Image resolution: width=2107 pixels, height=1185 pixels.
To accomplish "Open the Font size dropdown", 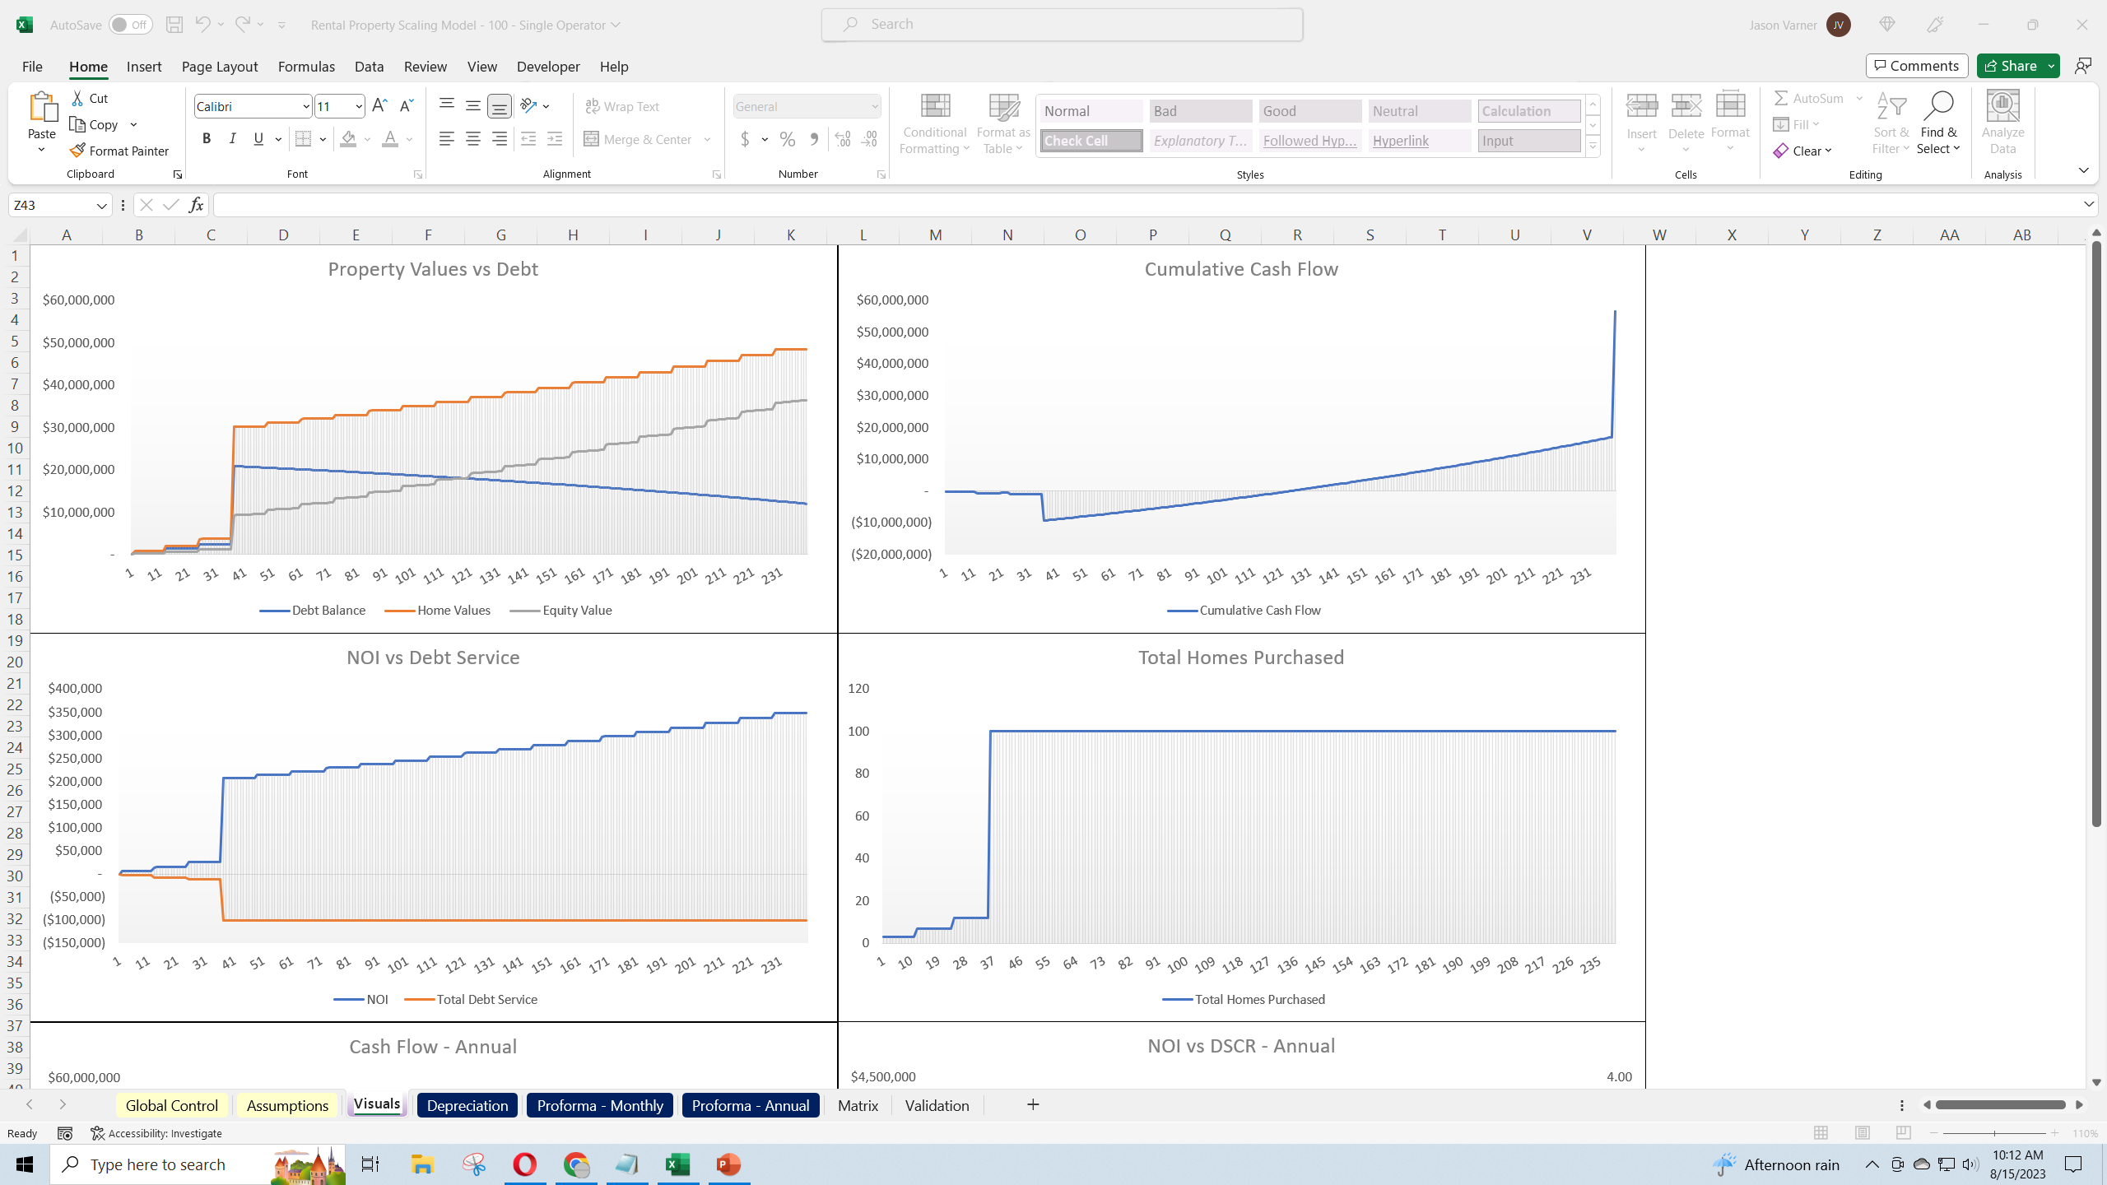I will tap(359, 106).
